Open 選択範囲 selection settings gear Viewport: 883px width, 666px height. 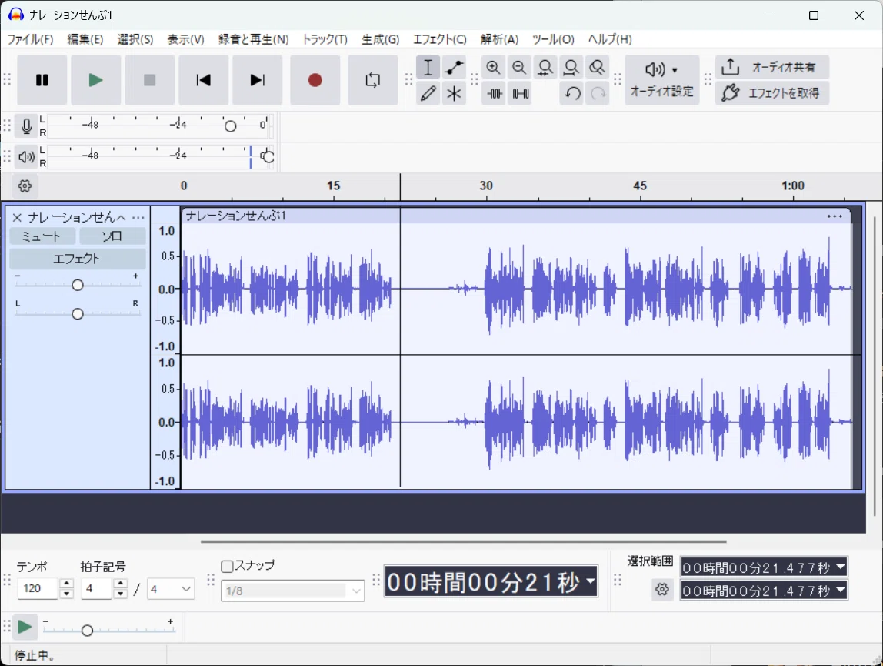pos(662,590)
